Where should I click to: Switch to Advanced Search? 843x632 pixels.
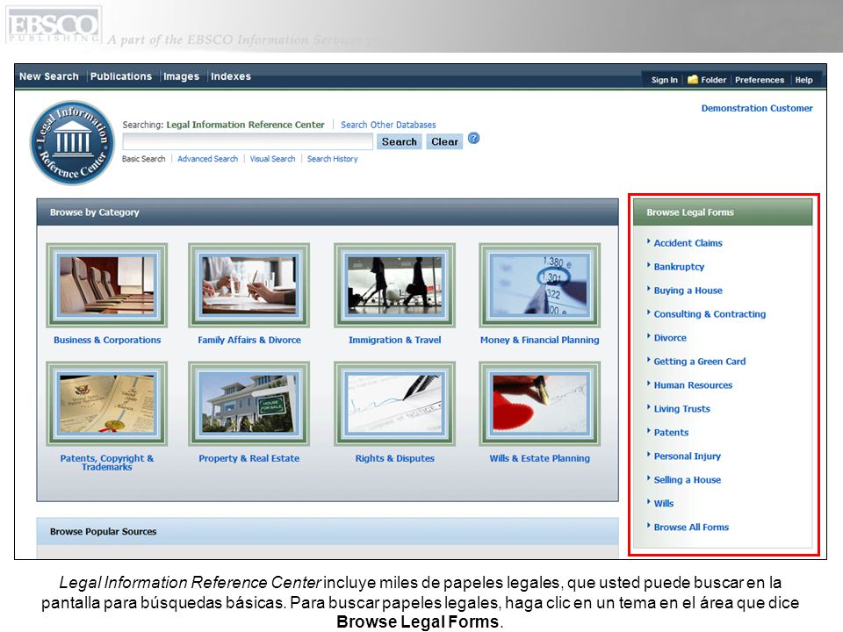pyautogui.click(x=207, y=159)
